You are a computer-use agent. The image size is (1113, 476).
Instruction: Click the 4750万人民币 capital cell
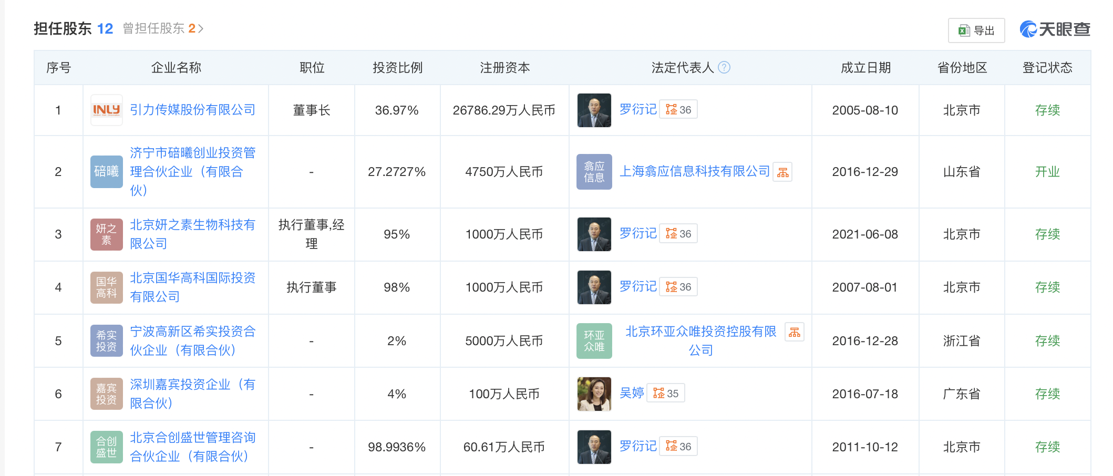(x=504, y=172)
